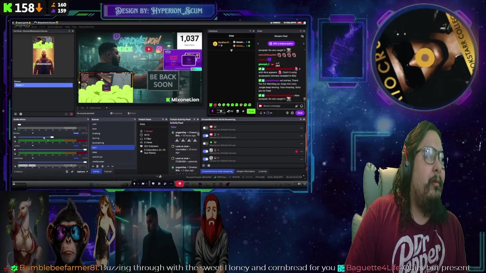
Task: Click the microphone icon in the taskbar
Action: pyautogui.click(x=134, y=184)
